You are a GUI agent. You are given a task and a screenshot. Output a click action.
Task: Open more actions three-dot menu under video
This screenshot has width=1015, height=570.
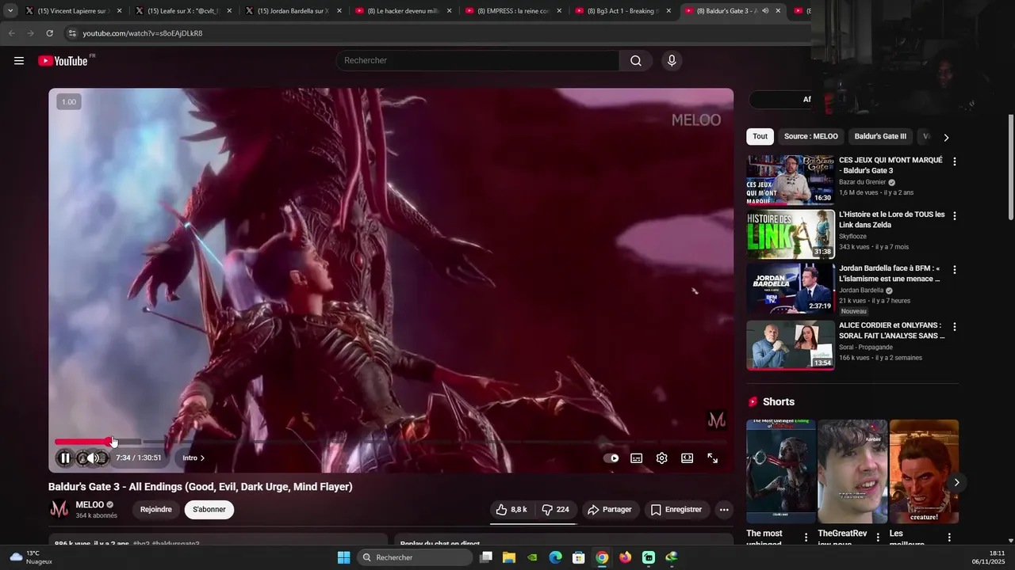[x=724, y=510]
